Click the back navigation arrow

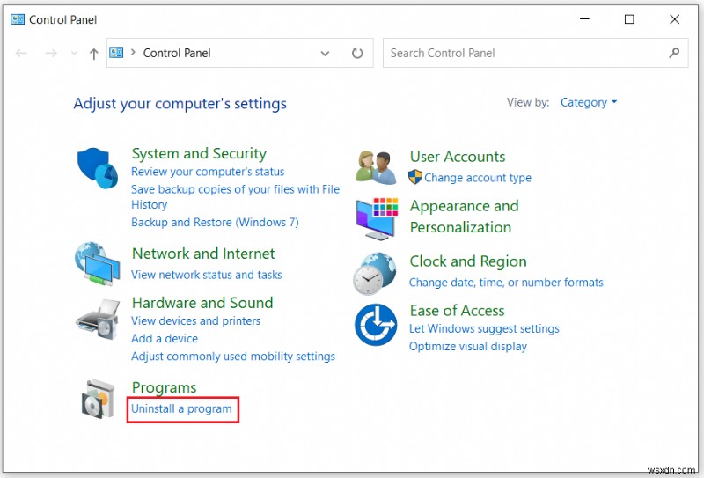(21, 54)
